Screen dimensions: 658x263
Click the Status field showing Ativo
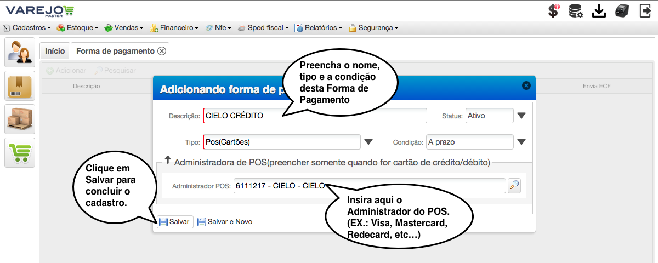point(490,116)
